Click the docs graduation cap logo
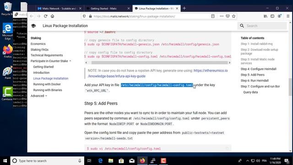 click(33, 26)
